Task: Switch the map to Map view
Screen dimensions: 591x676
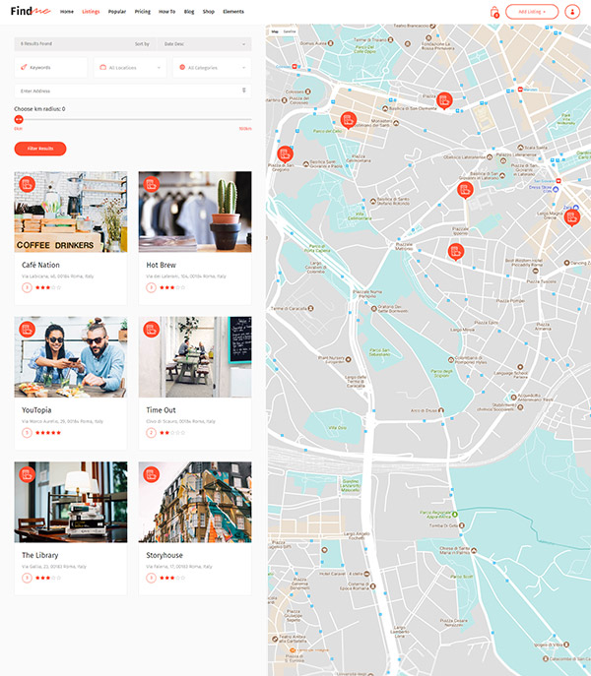Action: pos(275,31)
